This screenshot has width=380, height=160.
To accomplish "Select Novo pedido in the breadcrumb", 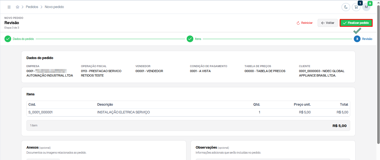I will (x=54, y=7).
